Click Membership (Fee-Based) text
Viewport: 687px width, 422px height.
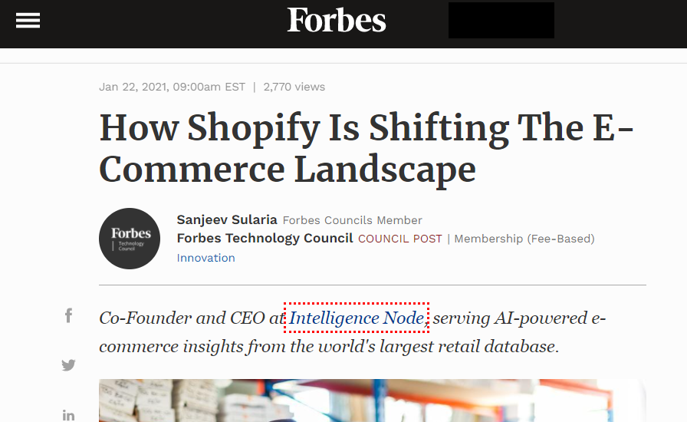point(524,239)
